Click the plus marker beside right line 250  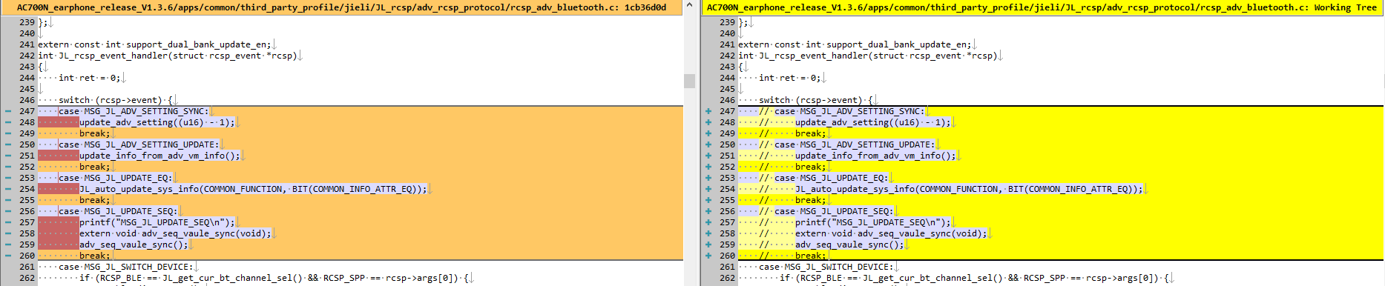pyautogui.click(x=708, y=144)
